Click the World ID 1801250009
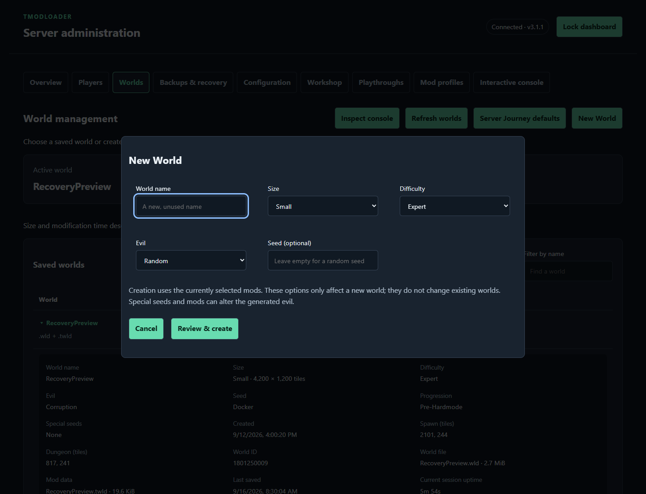The image size is (646, 494). [250, 463]
